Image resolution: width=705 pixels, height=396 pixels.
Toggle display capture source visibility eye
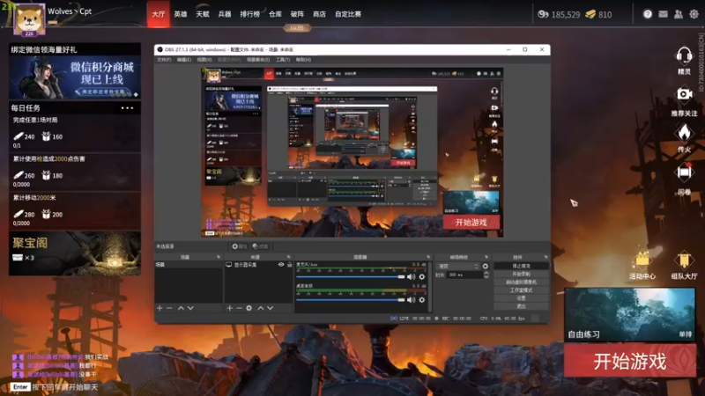[281, 265]
